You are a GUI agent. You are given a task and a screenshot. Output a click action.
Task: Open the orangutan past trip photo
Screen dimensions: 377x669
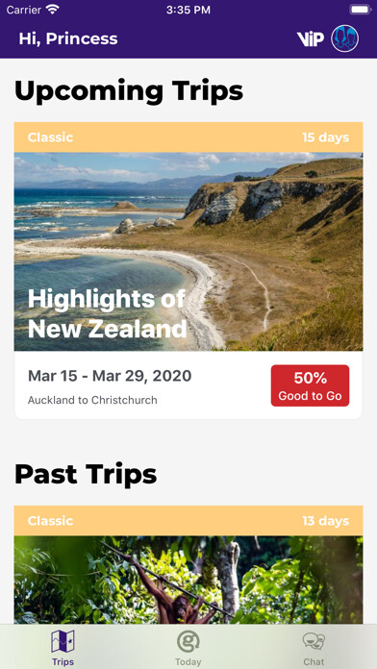pyautogui.click(x=188, y=581)
